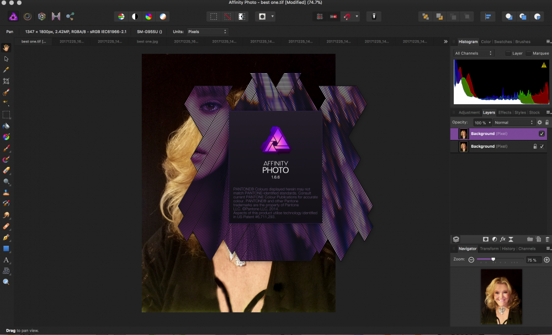Choose the Flood Fill tool
This screenshot has height=335, width=552.
tap(7, 126)
